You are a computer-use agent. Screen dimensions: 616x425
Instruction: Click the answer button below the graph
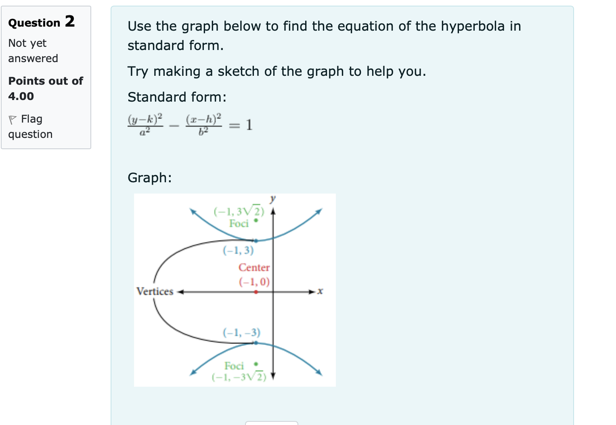271,423
